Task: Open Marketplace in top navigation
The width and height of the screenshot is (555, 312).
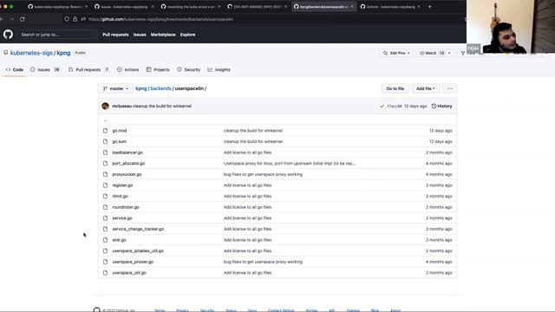Action: pyautogui.click(x=163, y=35)
